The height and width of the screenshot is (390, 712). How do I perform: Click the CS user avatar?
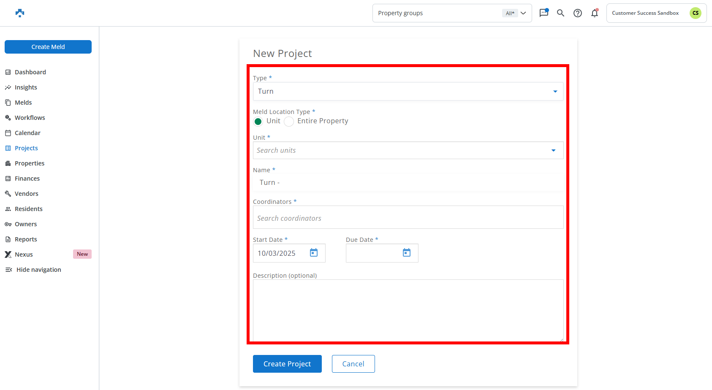tap(695, 13)
